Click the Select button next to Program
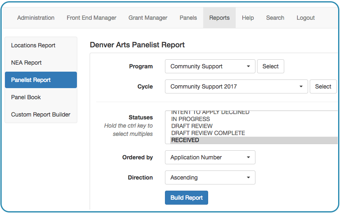The width and height of the screenshot is (341, 217). (x=271, y=66)
